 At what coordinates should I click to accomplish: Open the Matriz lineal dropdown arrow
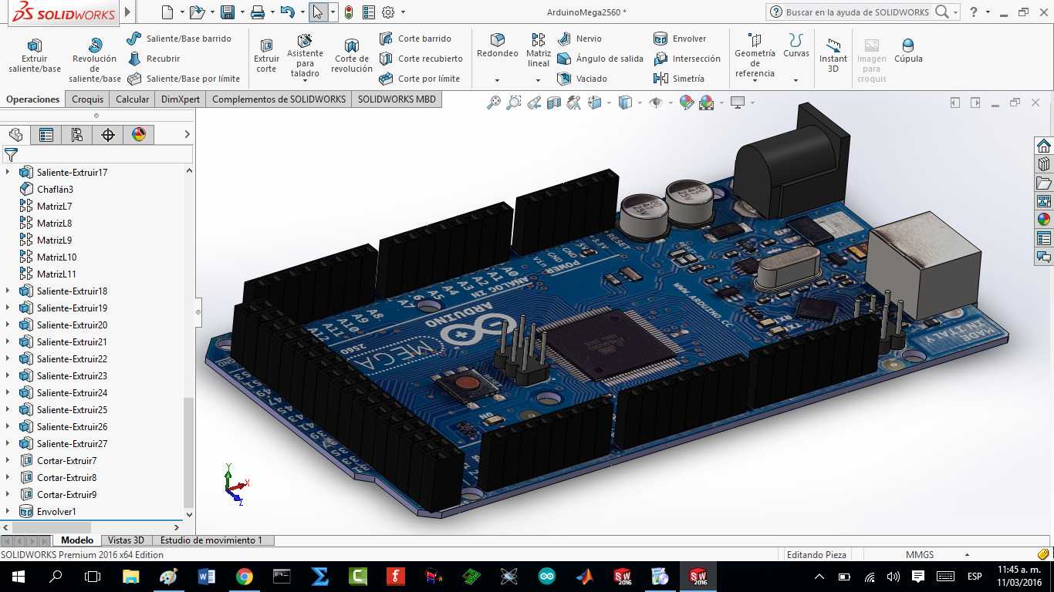pos(539,80)
